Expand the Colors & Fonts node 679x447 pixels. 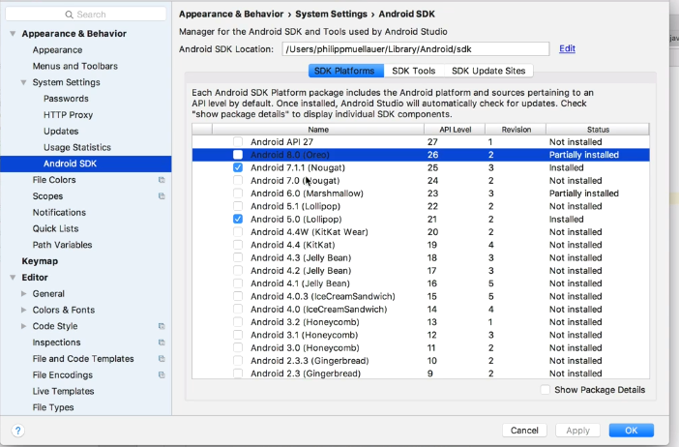(24, 310)
